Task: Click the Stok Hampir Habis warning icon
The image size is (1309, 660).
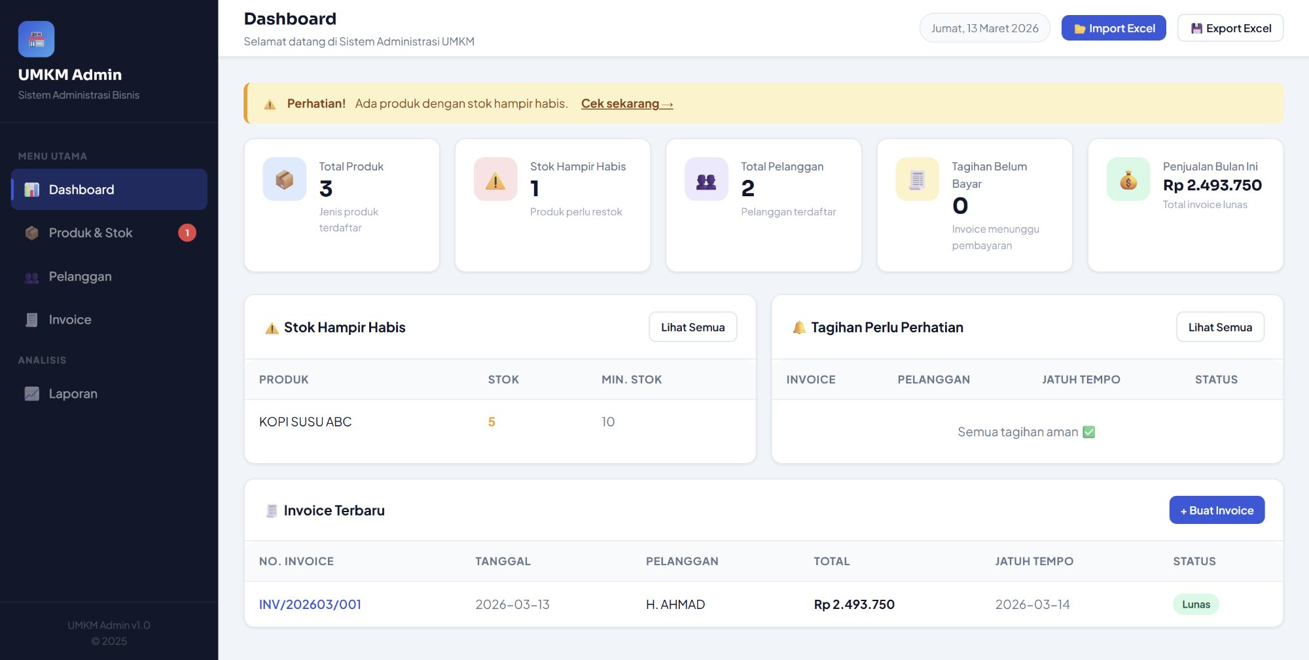Action: pyautogui.click(x=495, y=178)
